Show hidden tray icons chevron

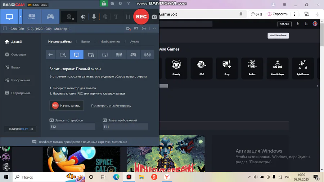(x=249, y=177)
